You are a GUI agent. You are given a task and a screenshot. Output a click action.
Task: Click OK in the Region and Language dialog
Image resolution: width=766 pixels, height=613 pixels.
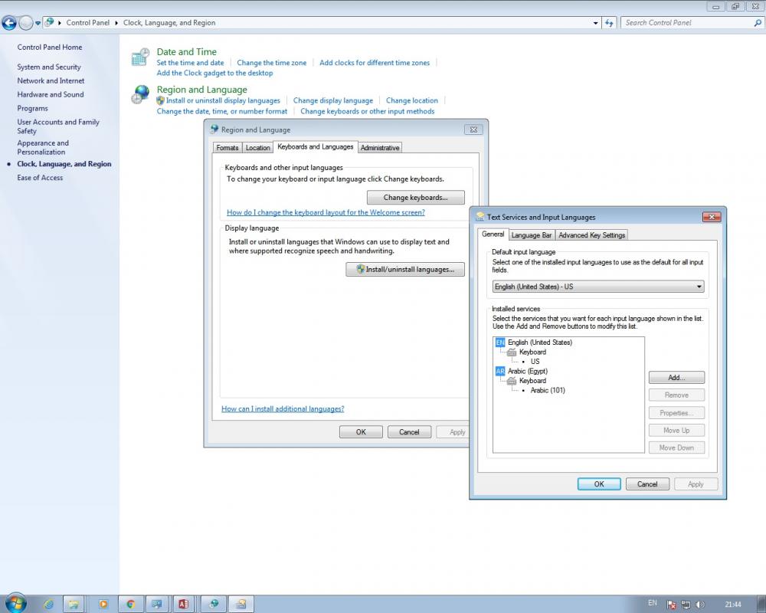[361, 431]
